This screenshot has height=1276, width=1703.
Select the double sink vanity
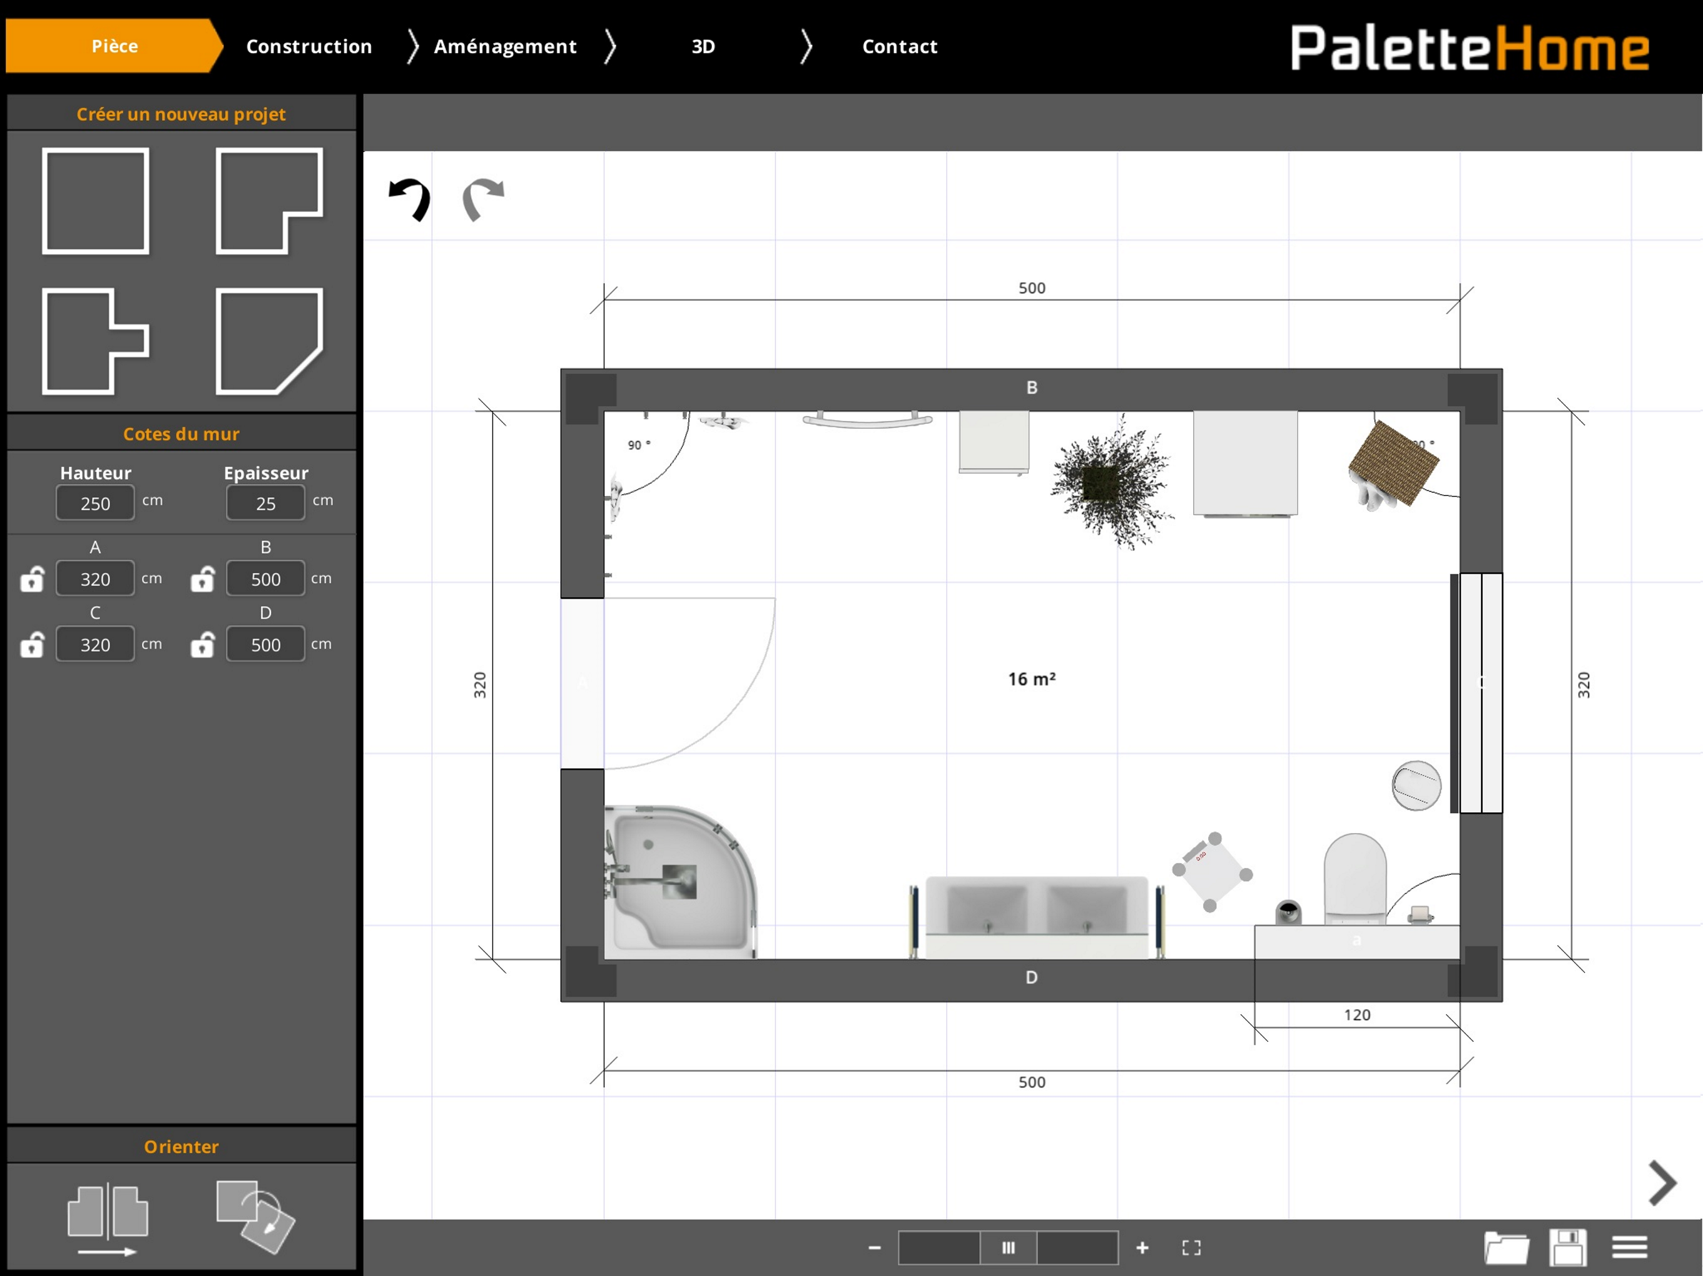pyautogui.click(x=1036, y=917)
